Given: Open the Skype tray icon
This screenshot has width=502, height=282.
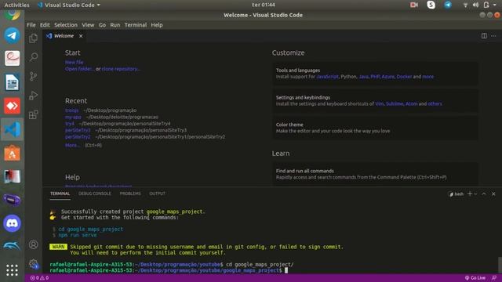Looking at the screenshot, I should point(431,5).
